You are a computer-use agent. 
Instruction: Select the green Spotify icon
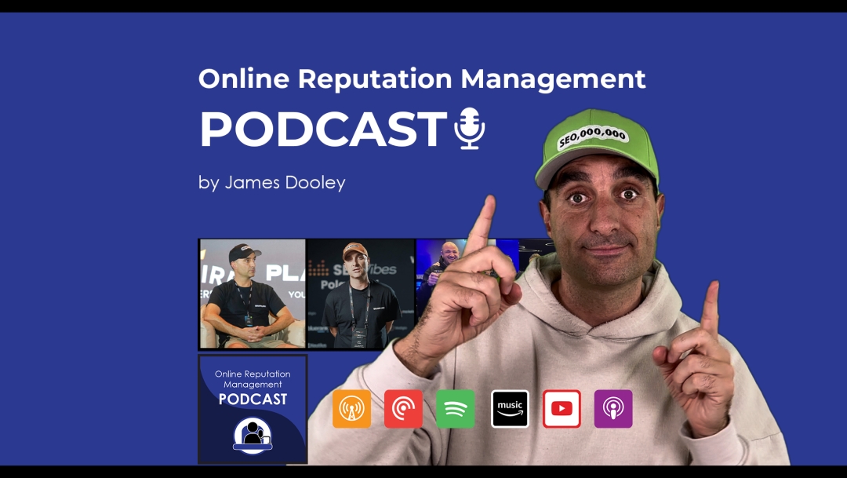(x=455, y=409)
